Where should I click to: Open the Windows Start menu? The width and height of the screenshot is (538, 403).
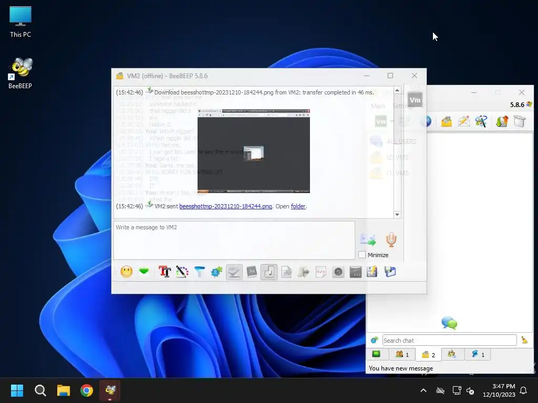(17, 390)
